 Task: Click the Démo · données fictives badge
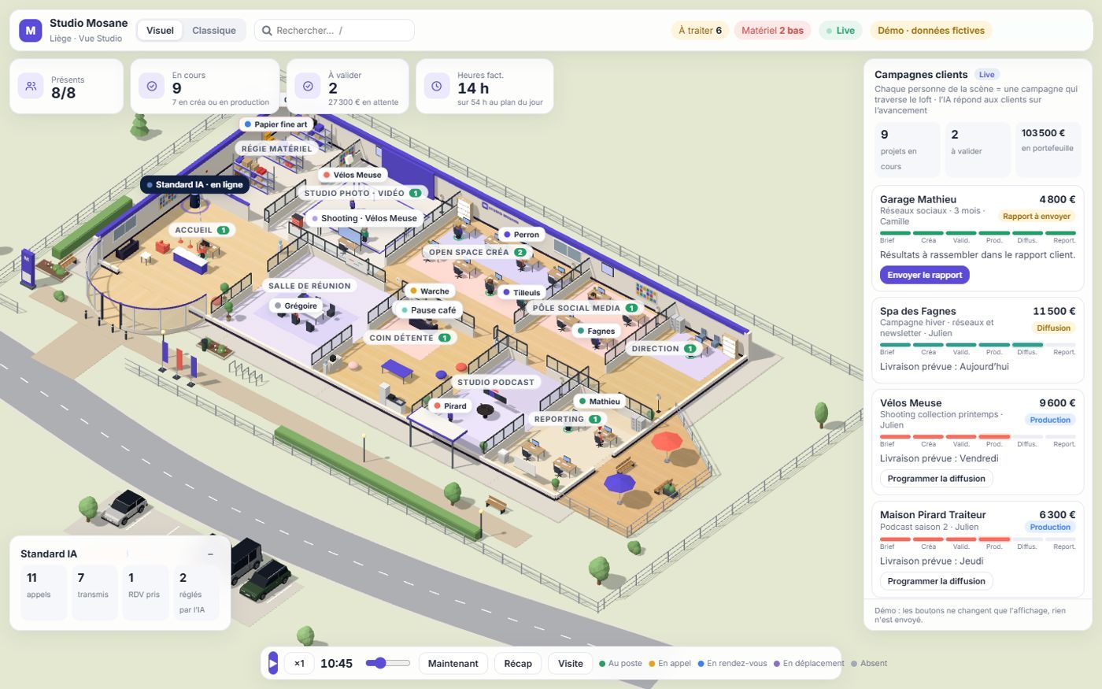click(931, 31)
